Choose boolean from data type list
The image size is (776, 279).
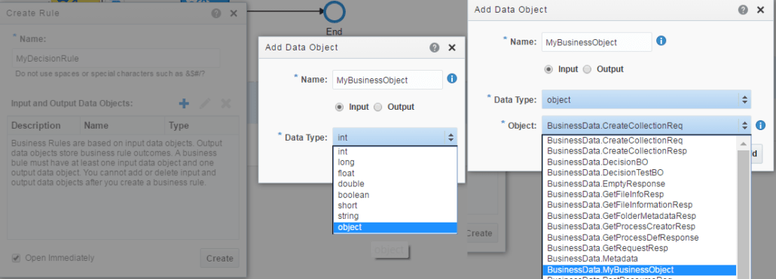[x=395, y=195]
